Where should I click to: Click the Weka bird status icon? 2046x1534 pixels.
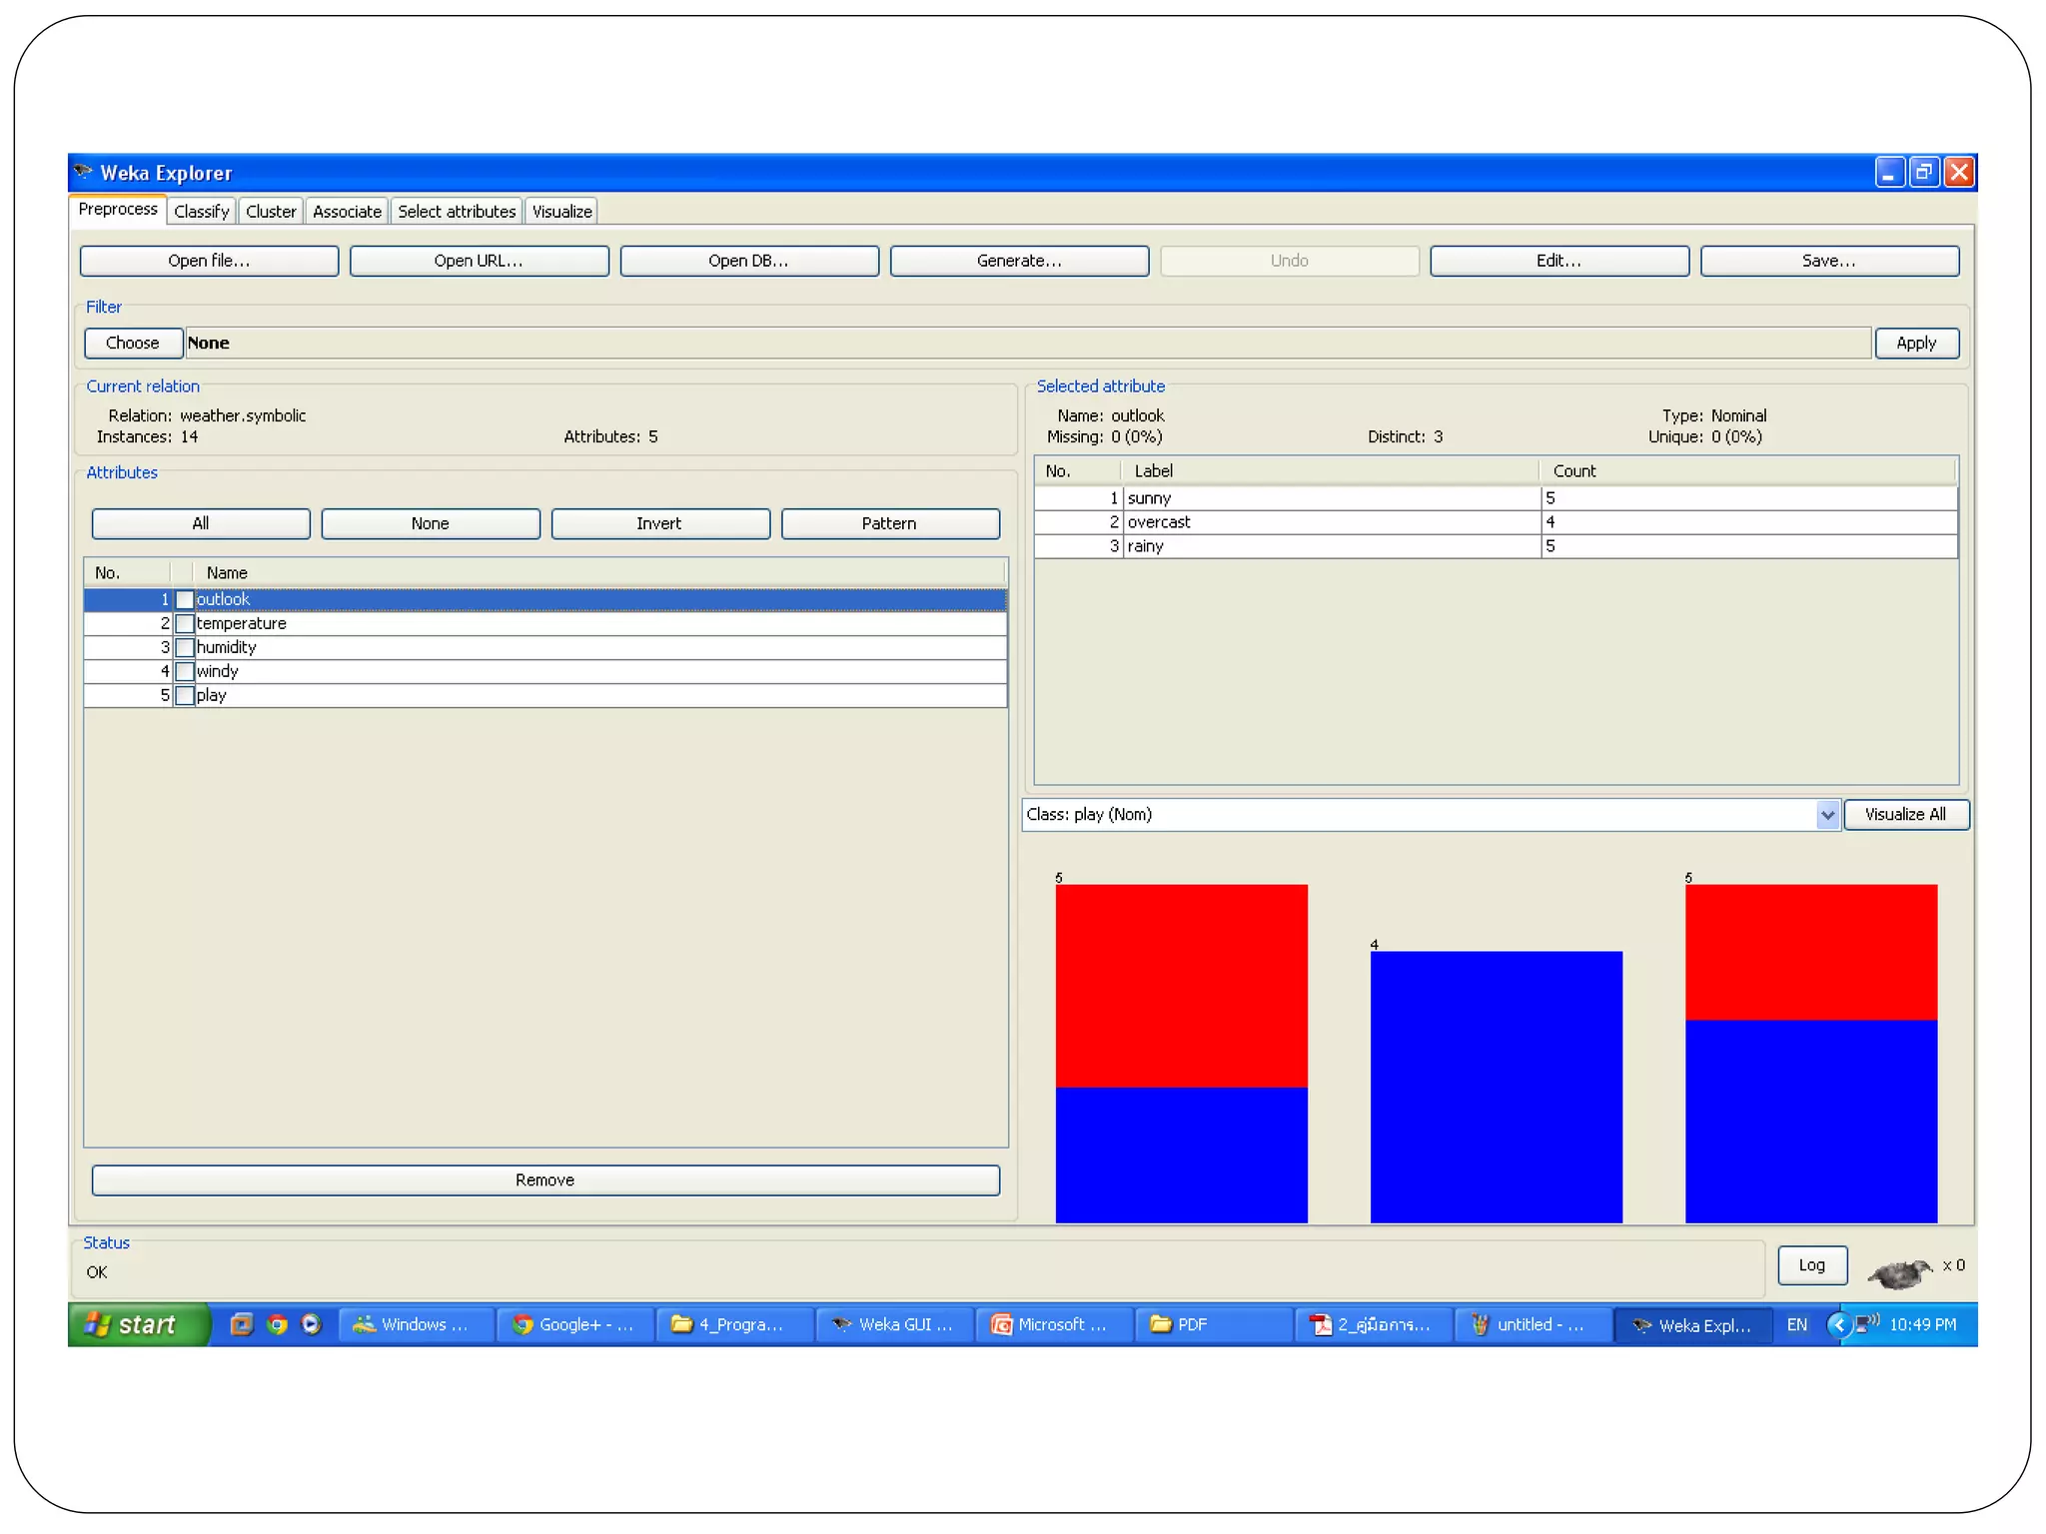pos(1898,1272)
